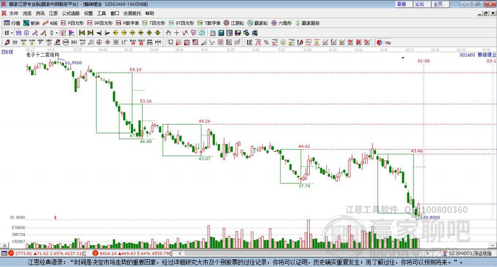Click the Shenzhen index status readout
This screenshot has width=497, height=267.
pyautogui.click(x=132, y=253)
